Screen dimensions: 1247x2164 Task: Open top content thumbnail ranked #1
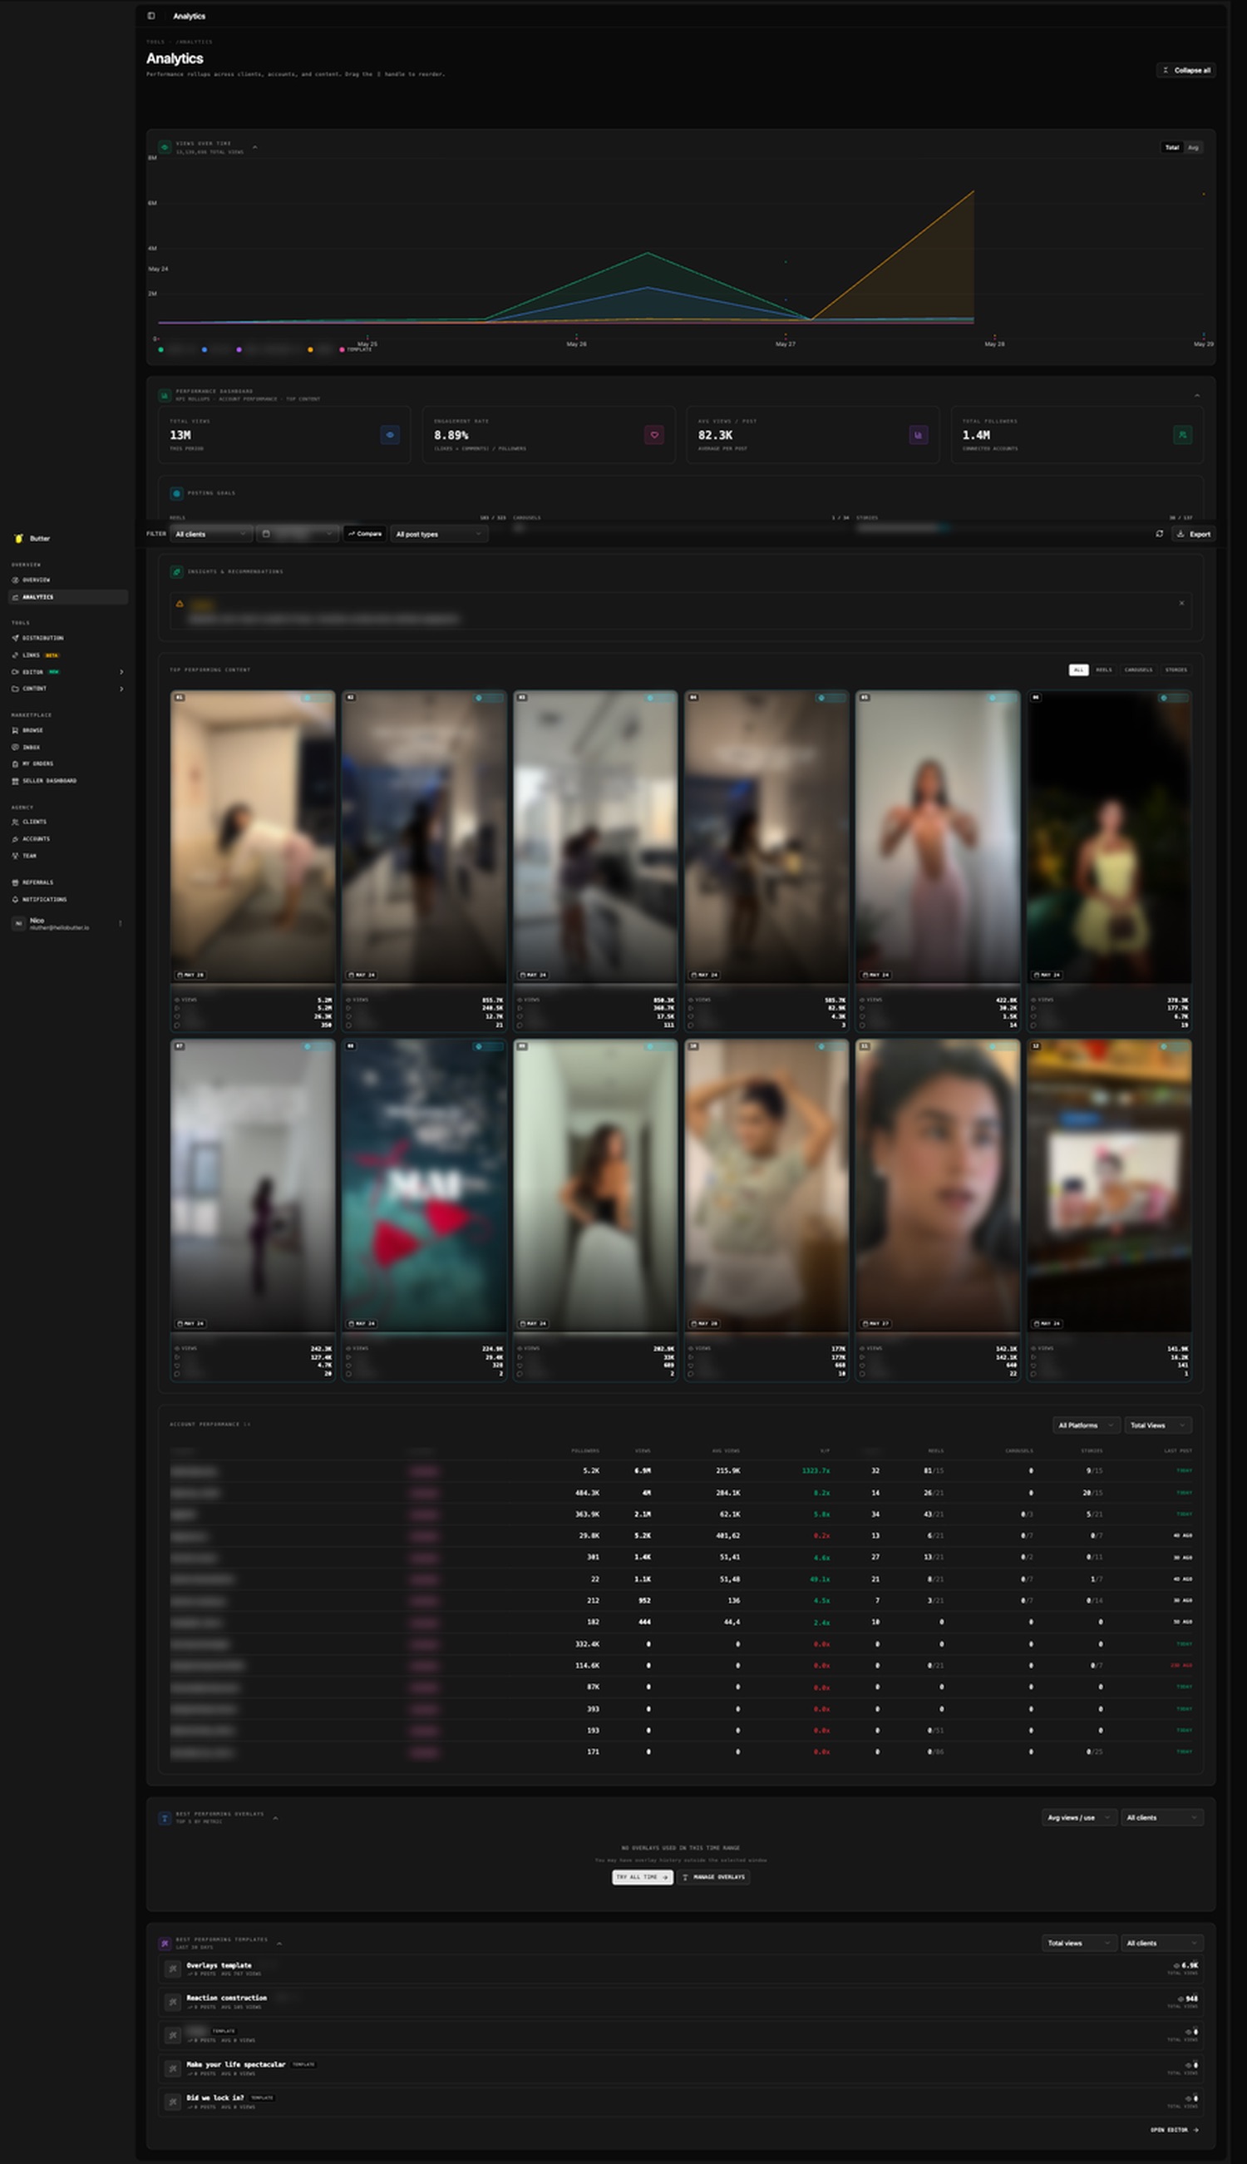pyautogui.click(x=253, y=837)
